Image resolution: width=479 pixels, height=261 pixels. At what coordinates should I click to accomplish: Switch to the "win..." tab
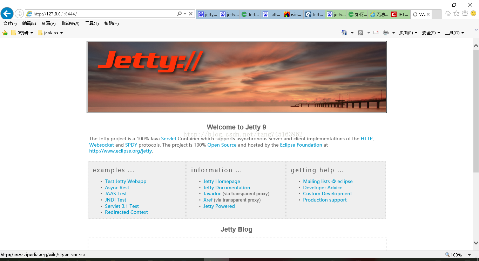[293, 14]
